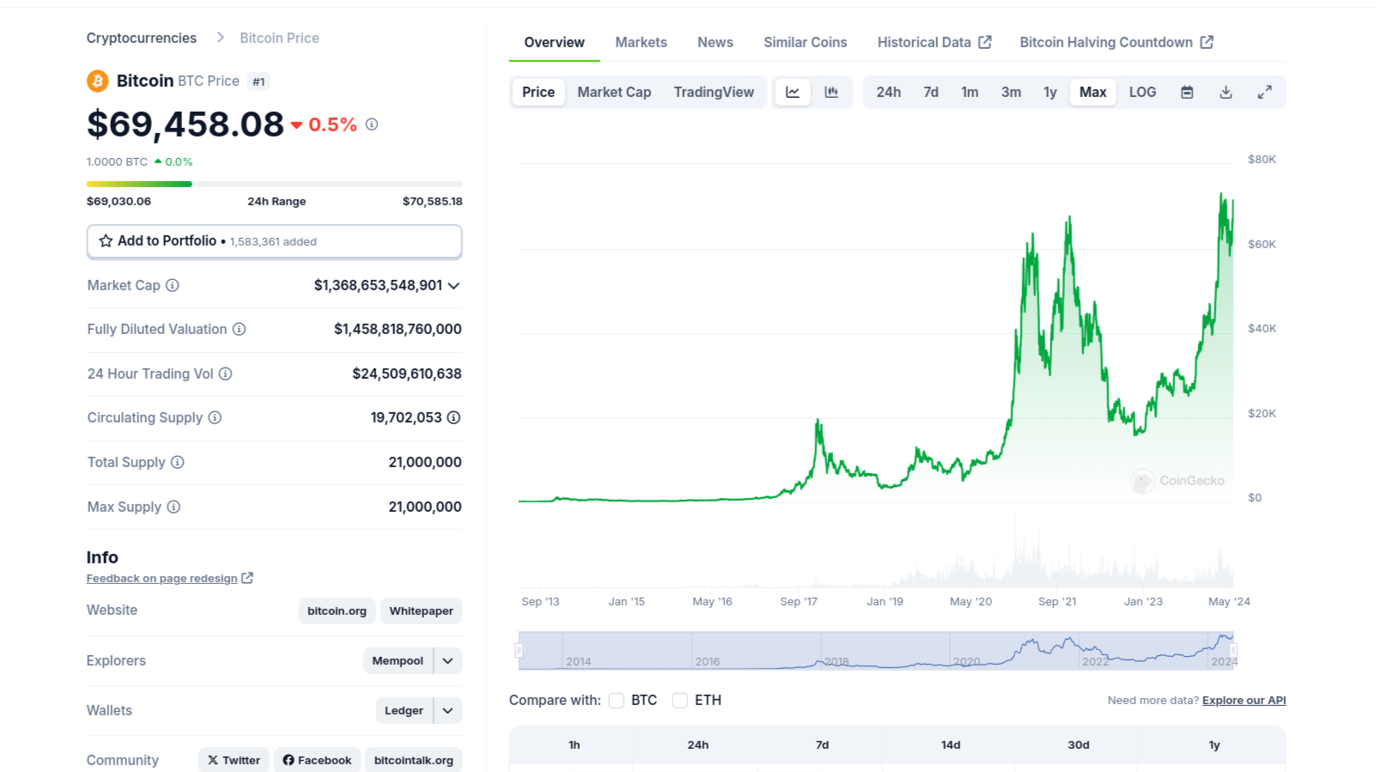Visit the bitcoin.org website button

coord(337,611)
